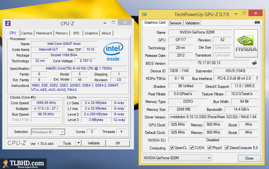Open the NVIDIA GeForce 820M GPU selector
Screen dimensions: 269x169
click(x=177, y=158)
